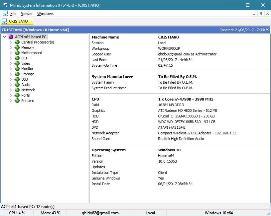The width and height of the screenshot is (271, 216).
Task: Select the Audio item in the tree
Action: coord(26,85)
